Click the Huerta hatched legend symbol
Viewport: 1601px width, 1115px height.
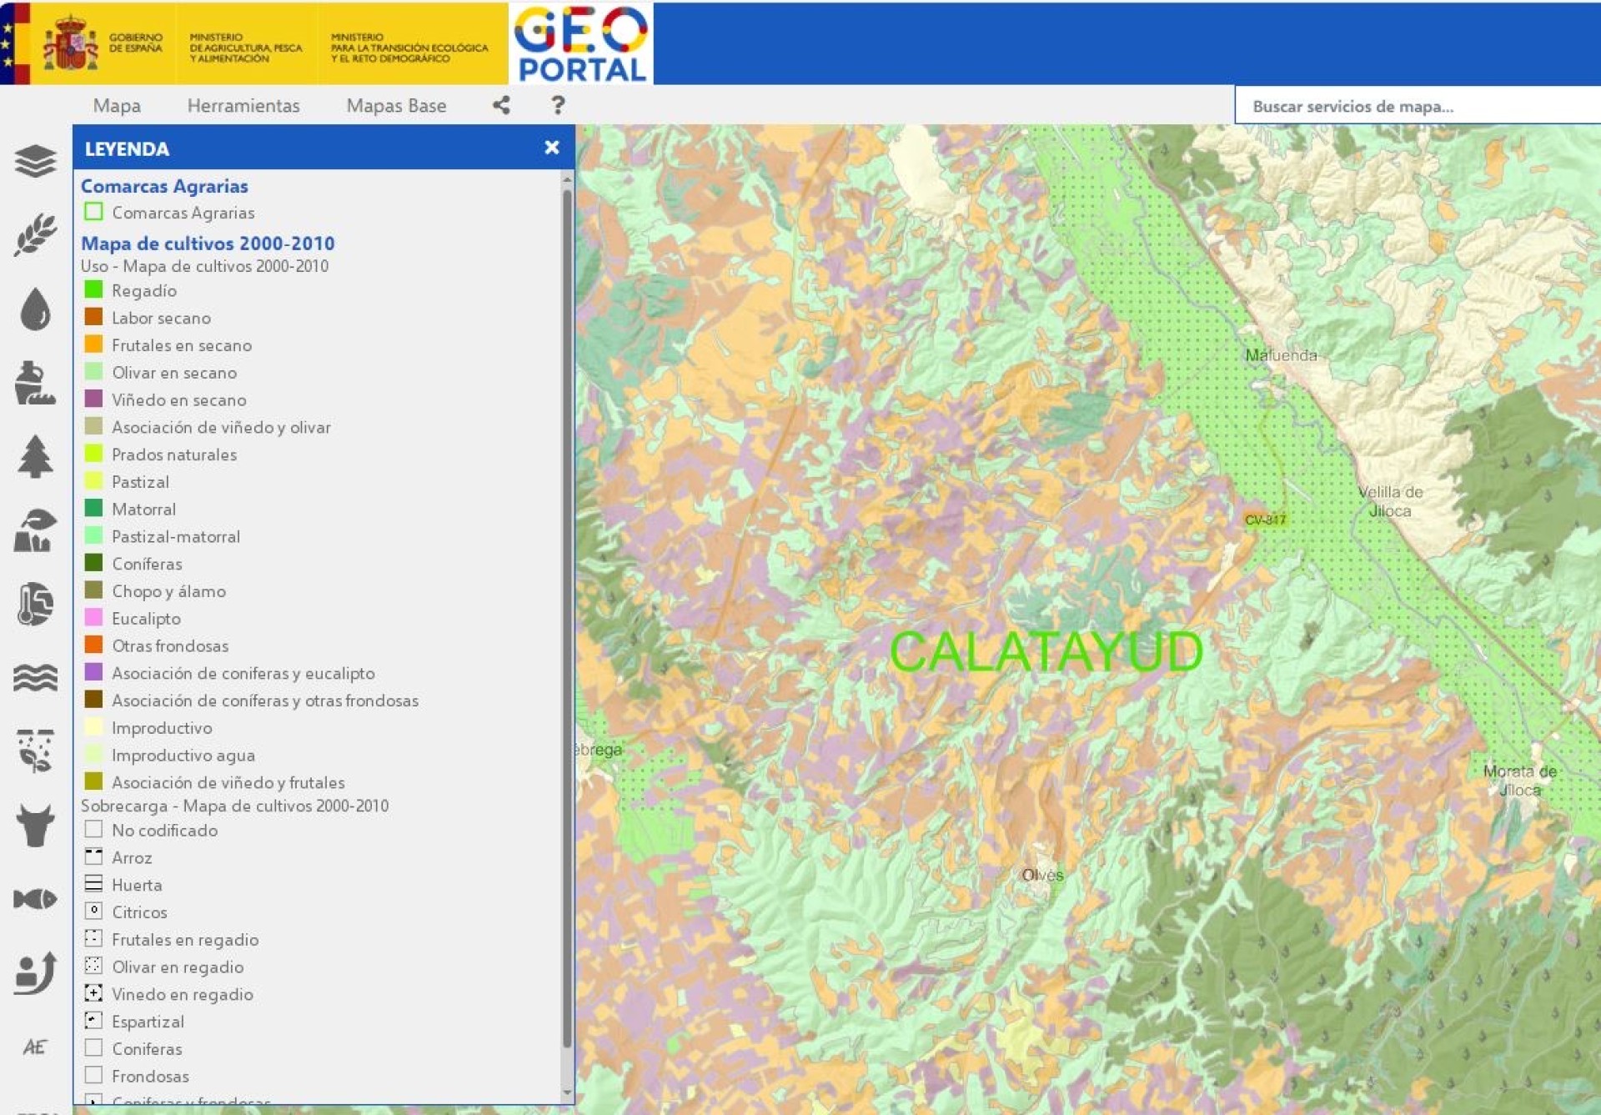click(93, 884)
